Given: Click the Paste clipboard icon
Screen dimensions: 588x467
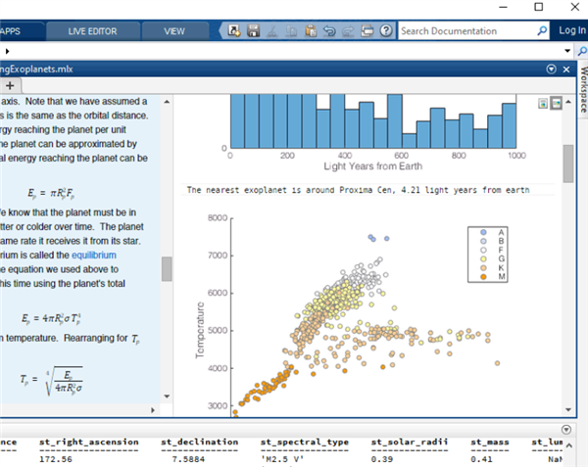Looking at the screenshot, I should click(311, 30).
